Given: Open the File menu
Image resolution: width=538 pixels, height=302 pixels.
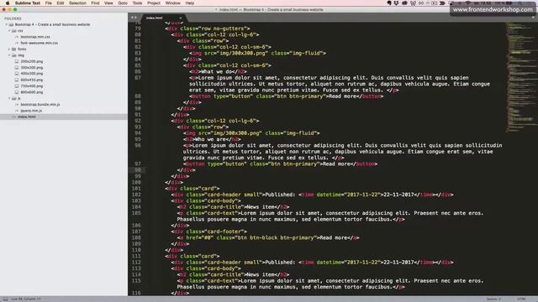Looking at the screenshot, I should pos(49,3).
